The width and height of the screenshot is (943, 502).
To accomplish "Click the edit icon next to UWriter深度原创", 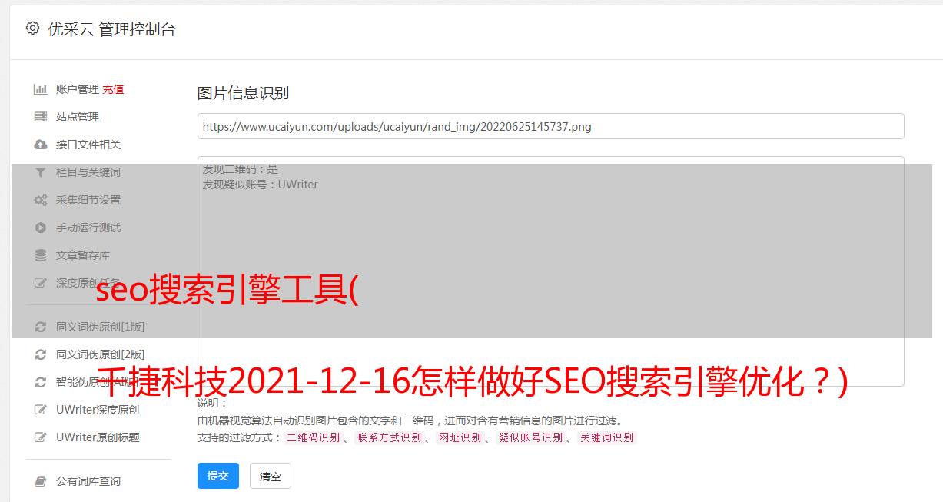I will coord(41,410).
